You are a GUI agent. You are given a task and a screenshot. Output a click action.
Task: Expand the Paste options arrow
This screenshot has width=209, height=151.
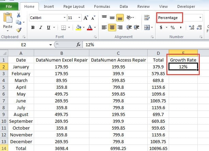[8, 31]
